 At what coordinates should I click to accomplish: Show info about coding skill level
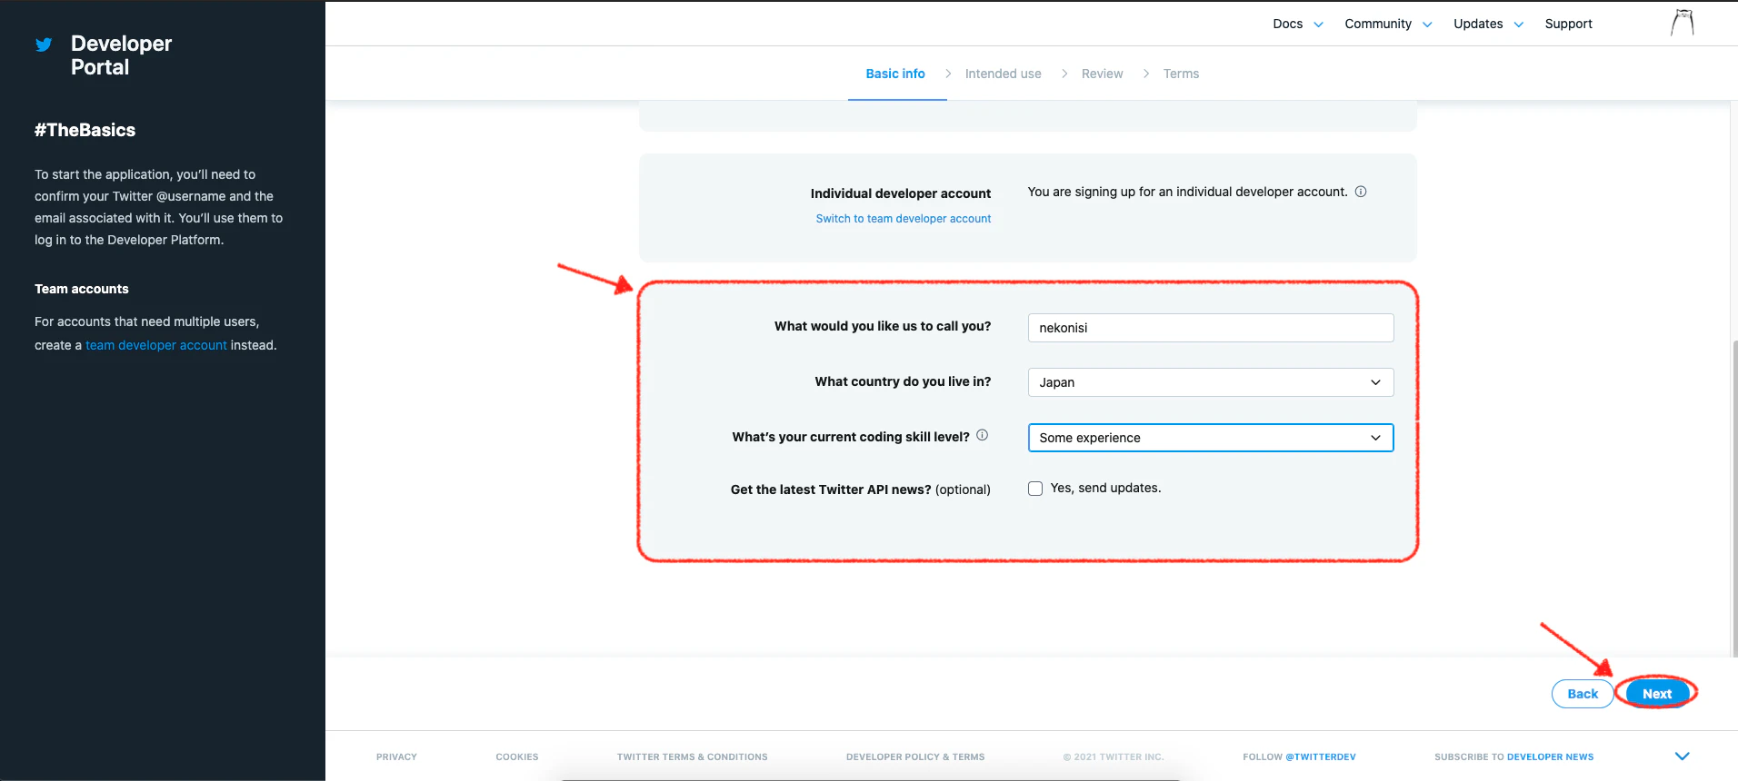coord(982,435)
